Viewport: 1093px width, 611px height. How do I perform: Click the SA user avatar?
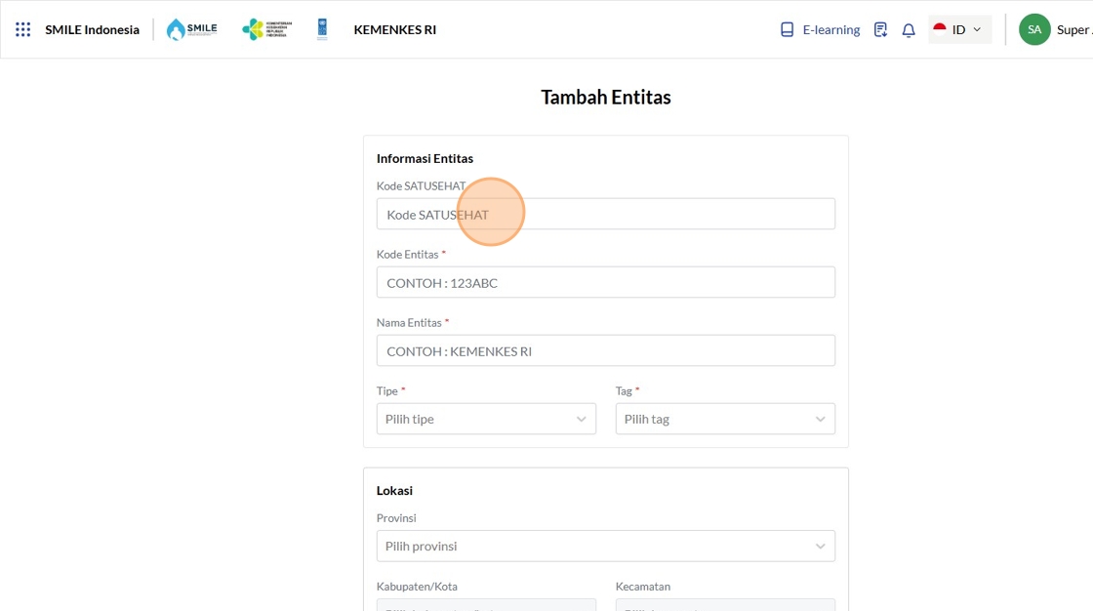pyautogui.click(x=1034, y=30)
